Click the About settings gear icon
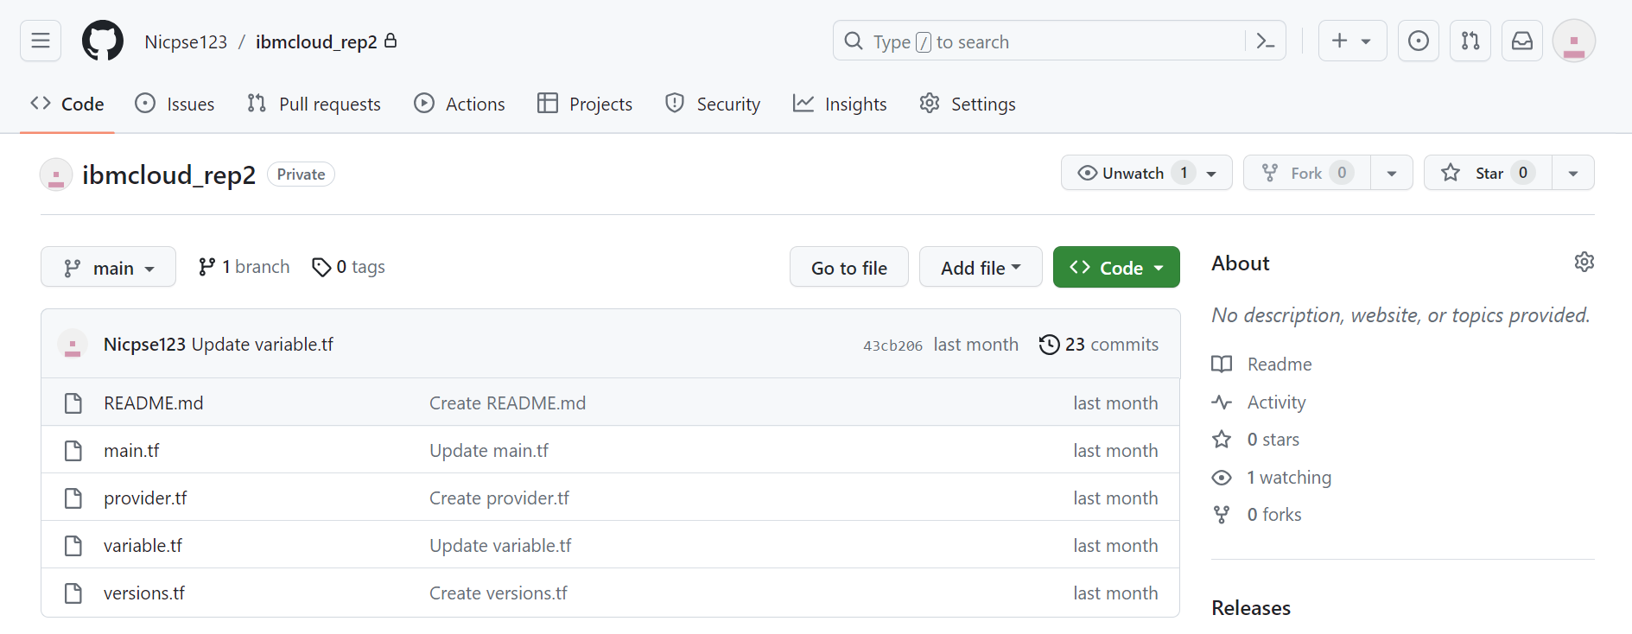This screenshot has height=634, width=1632. point(1584,262)
